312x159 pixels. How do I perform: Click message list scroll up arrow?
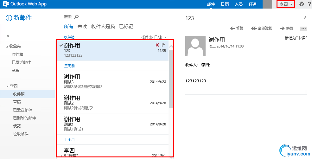(171, 46)
